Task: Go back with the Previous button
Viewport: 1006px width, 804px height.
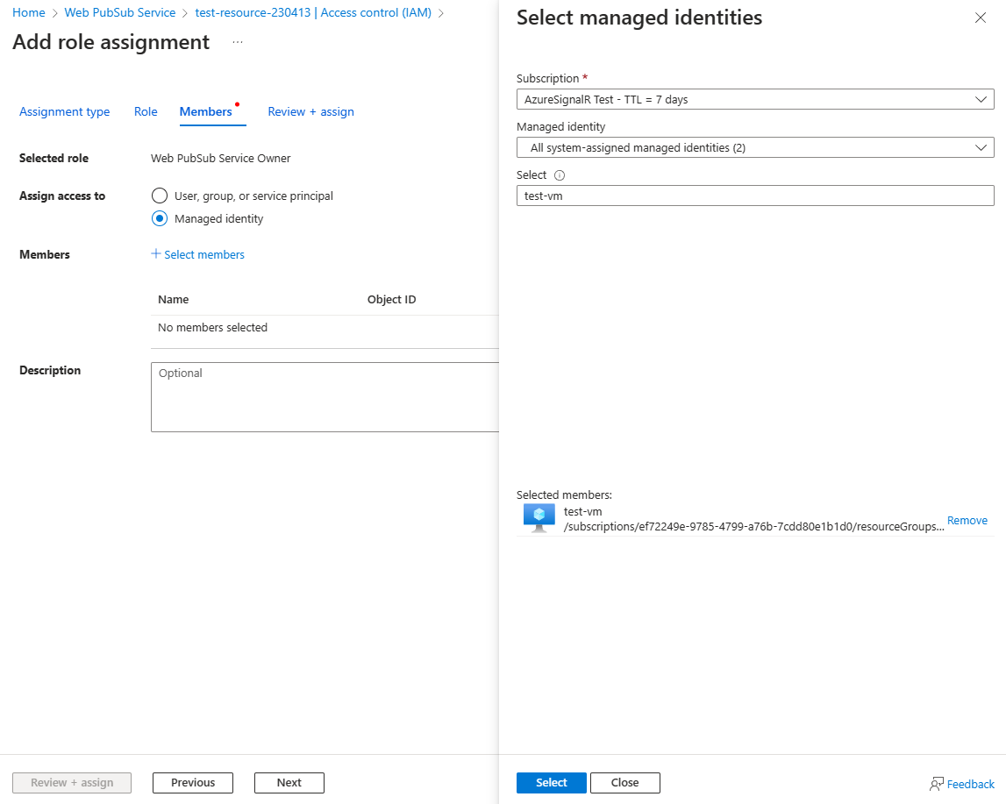Action: [x=193, y=783]
